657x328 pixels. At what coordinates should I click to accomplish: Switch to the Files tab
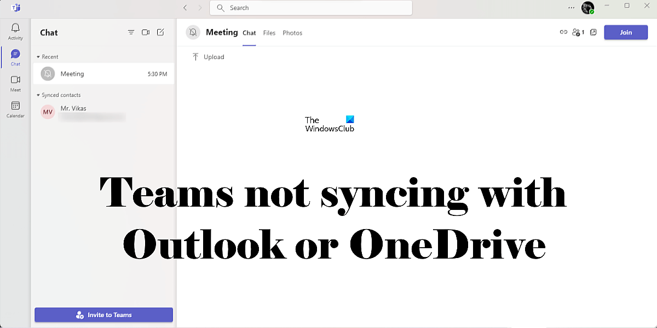(269, 33)
